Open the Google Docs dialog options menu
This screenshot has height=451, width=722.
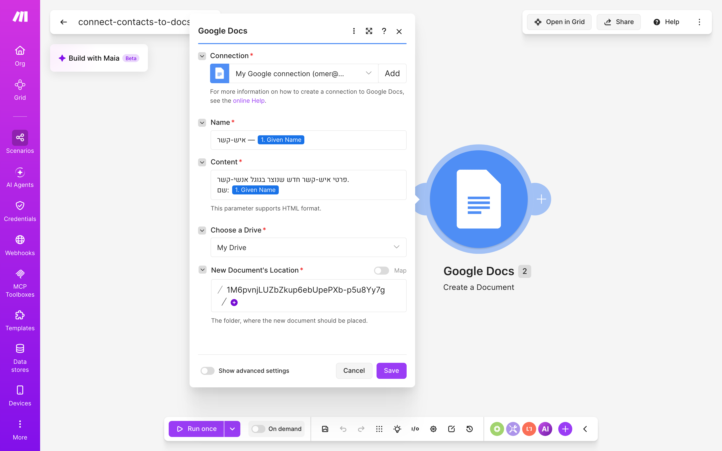(354, 31)
